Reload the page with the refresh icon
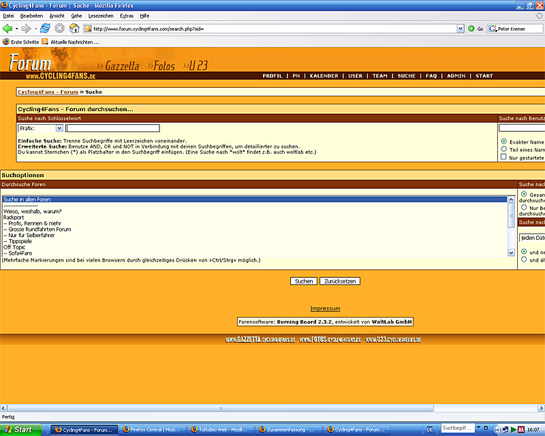 [x=45, y=29]
